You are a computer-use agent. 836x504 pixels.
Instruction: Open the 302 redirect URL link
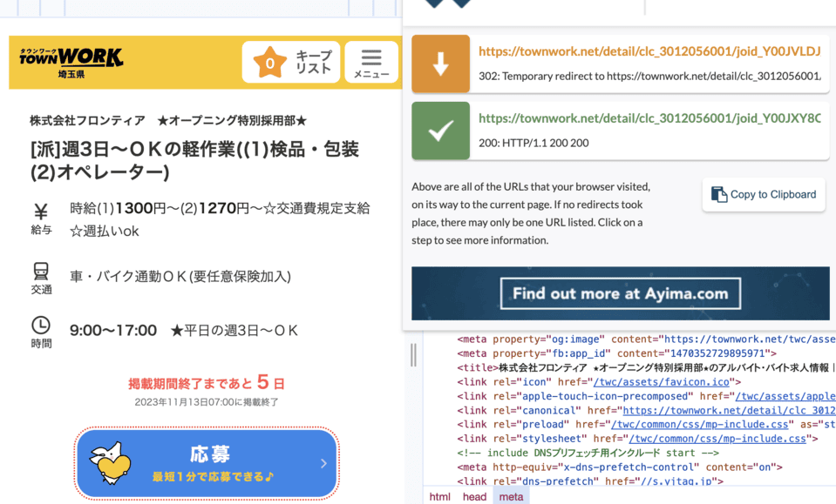point(649,51)
